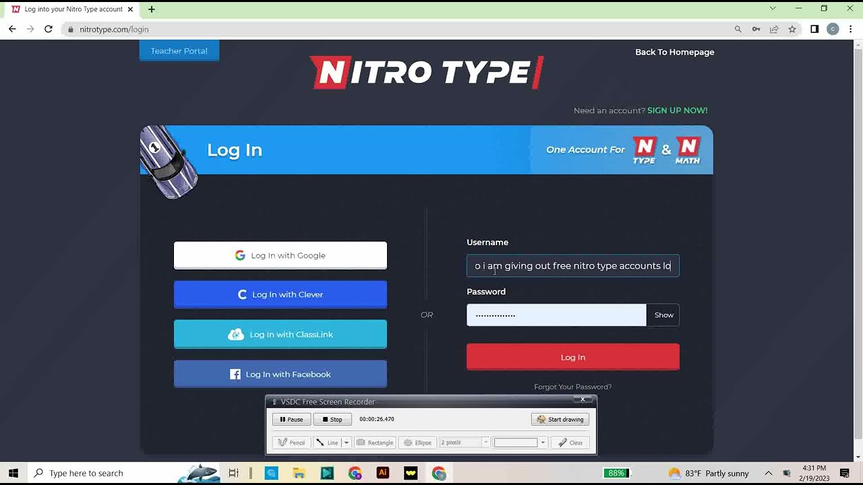Open saved passwords via the key icon
The image size is (863, 485).
[x=756, y=29]
